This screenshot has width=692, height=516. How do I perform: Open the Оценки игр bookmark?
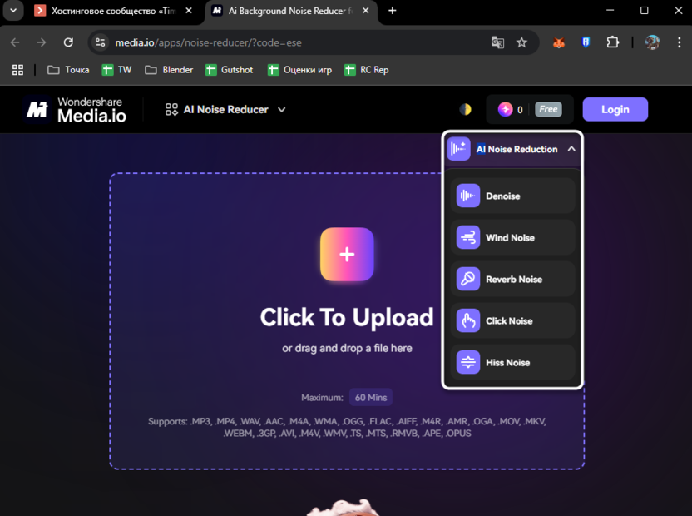(x=299, y=70)
